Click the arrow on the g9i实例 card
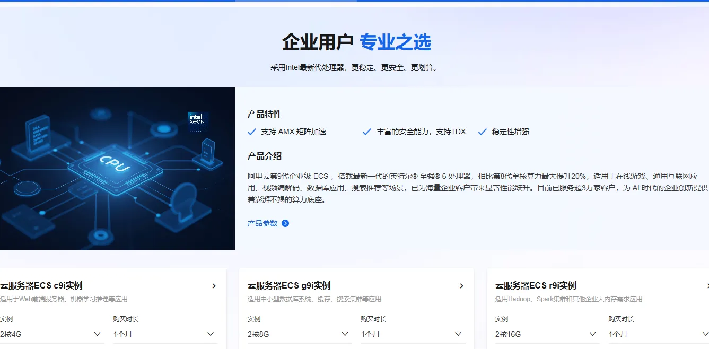This screenshot has height=349, width=709. (x=461, y=286)
